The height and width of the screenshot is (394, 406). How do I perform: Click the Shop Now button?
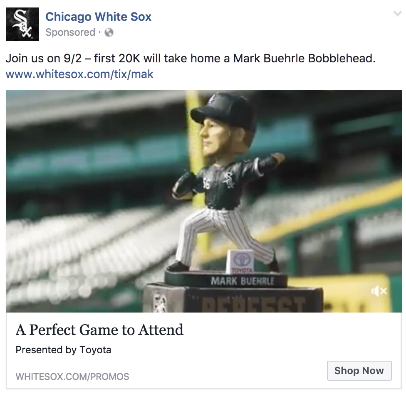click(359, 371)
